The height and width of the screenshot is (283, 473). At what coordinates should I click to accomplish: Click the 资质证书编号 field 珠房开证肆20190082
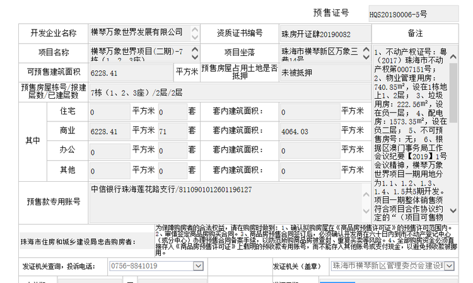point(325,34)
